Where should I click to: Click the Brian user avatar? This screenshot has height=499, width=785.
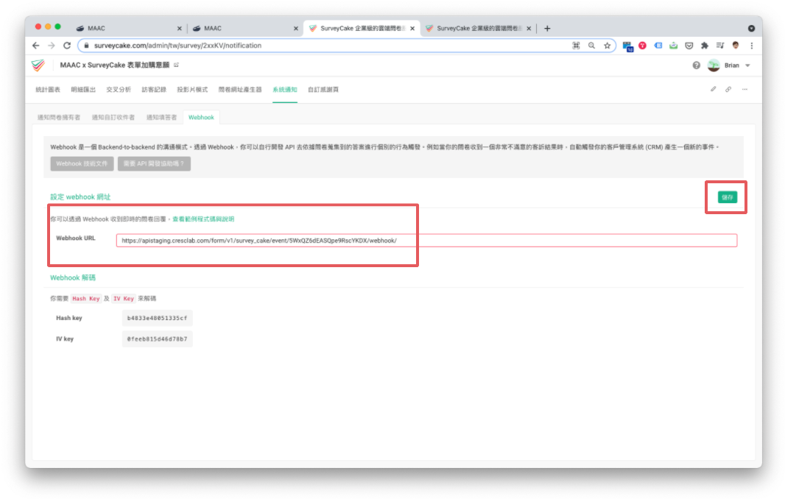coord(714,65)
